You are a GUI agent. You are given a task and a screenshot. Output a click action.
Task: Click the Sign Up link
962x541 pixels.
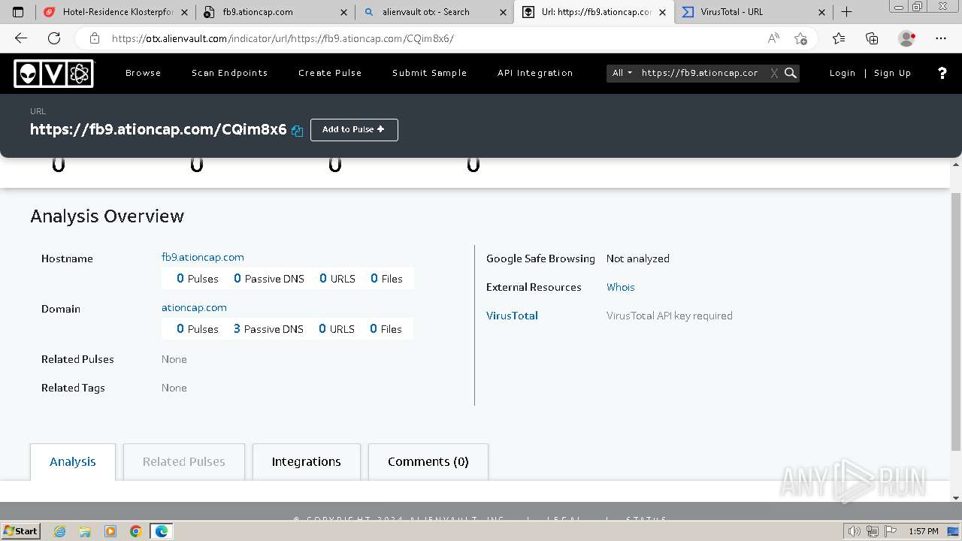tap(893, 73)
